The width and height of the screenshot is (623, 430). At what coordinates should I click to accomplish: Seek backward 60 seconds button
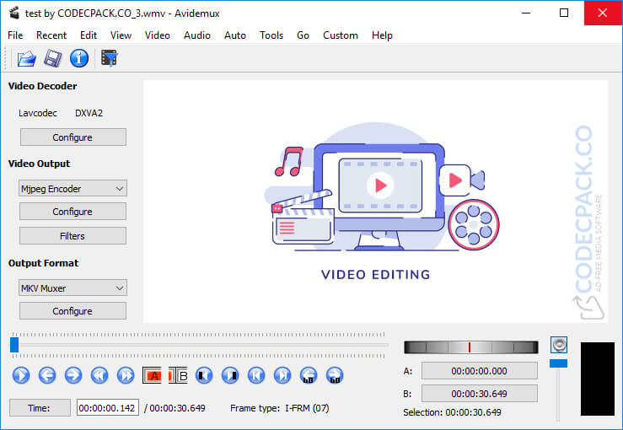point(309,375)
